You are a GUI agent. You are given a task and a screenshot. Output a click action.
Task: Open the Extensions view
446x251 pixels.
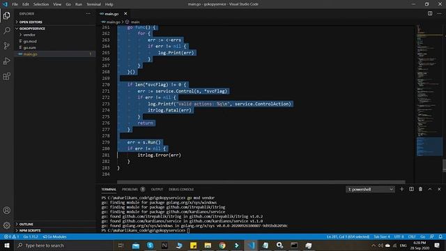(6, 76)
